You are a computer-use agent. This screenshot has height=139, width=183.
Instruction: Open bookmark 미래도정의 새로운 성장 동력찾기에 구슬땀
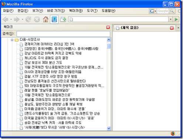(x=60, y=100)
